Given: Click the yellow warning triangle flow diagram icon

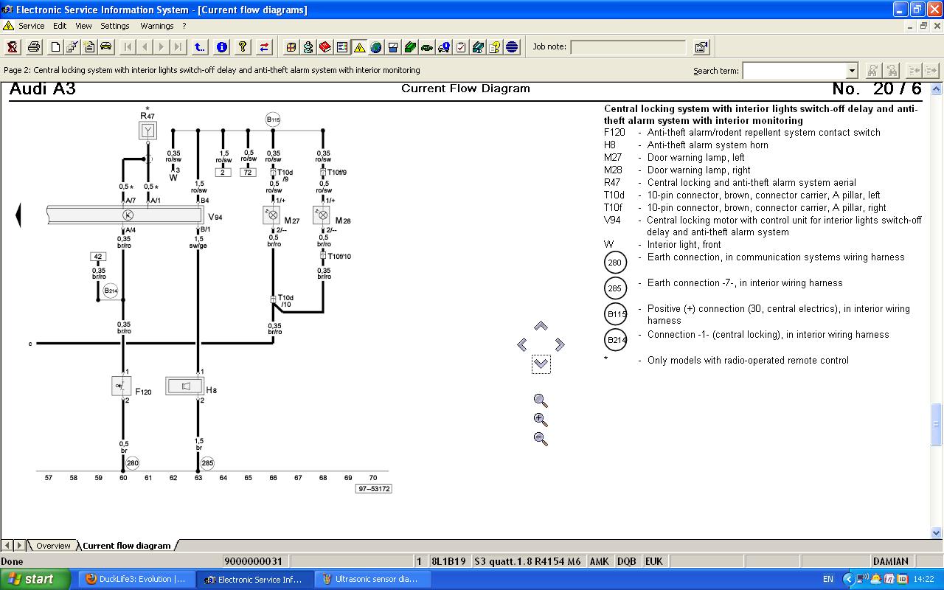Looking at the screenshot, I should [x=359, y=47].
